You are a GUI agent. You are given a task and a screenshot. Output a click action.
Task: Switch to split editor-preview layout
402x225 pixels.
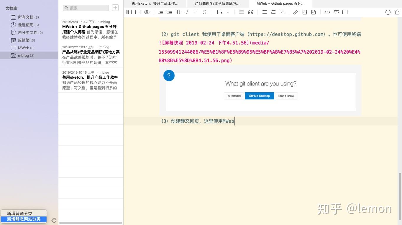tap(138, 12)
